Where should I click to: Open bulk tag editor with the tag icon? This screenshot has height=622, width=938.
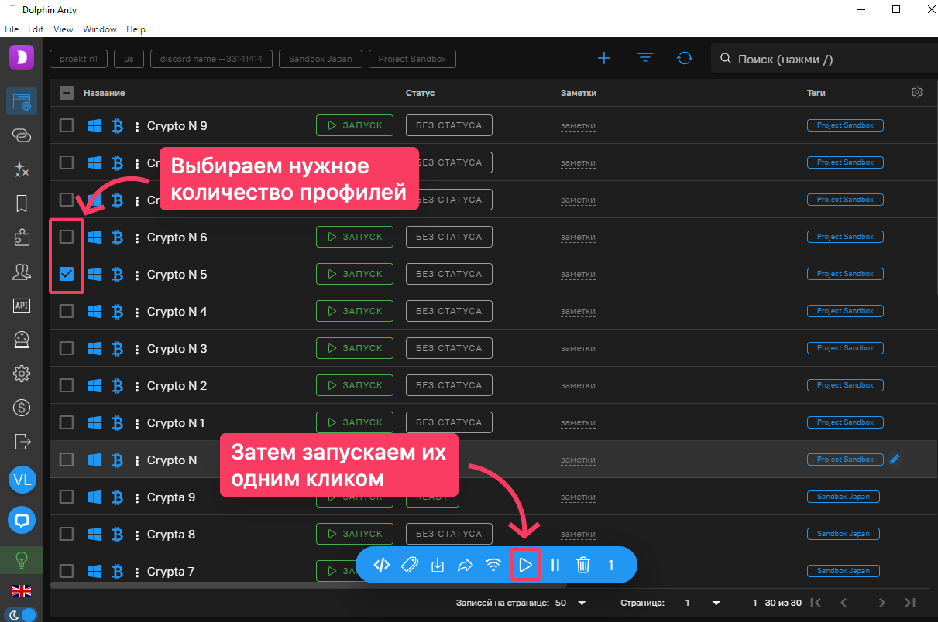tap(409, 565)
